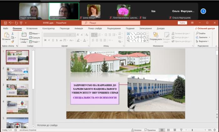Click Fit slide to window icon
The width and height of the screenshot is (219, 132).
[215, 130]
